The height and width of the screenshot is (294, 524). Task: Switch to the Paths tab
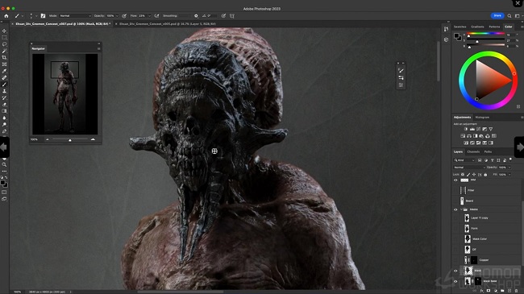(x=488, y=151)
